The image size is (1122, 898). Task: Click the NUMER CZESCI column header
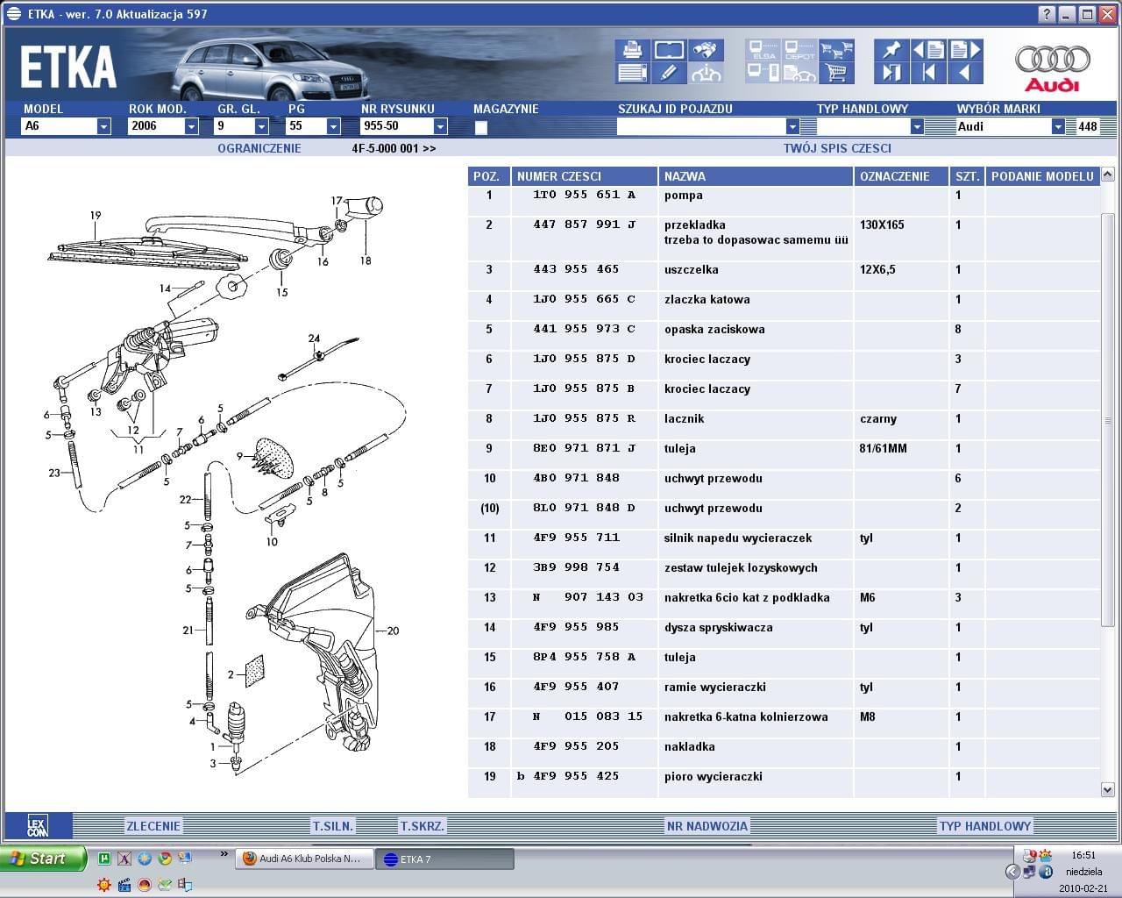pyautogui.click(x=584, y=176)
